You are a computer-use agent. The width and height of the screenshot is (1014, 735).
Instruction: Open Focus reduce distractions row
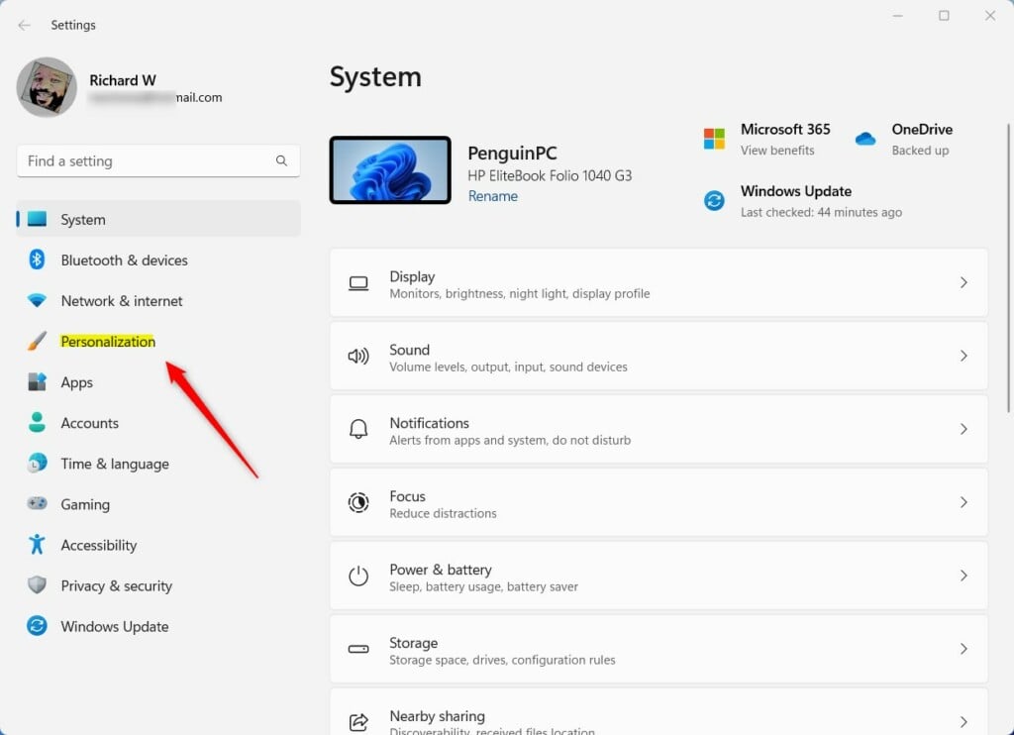click(659, 502)
